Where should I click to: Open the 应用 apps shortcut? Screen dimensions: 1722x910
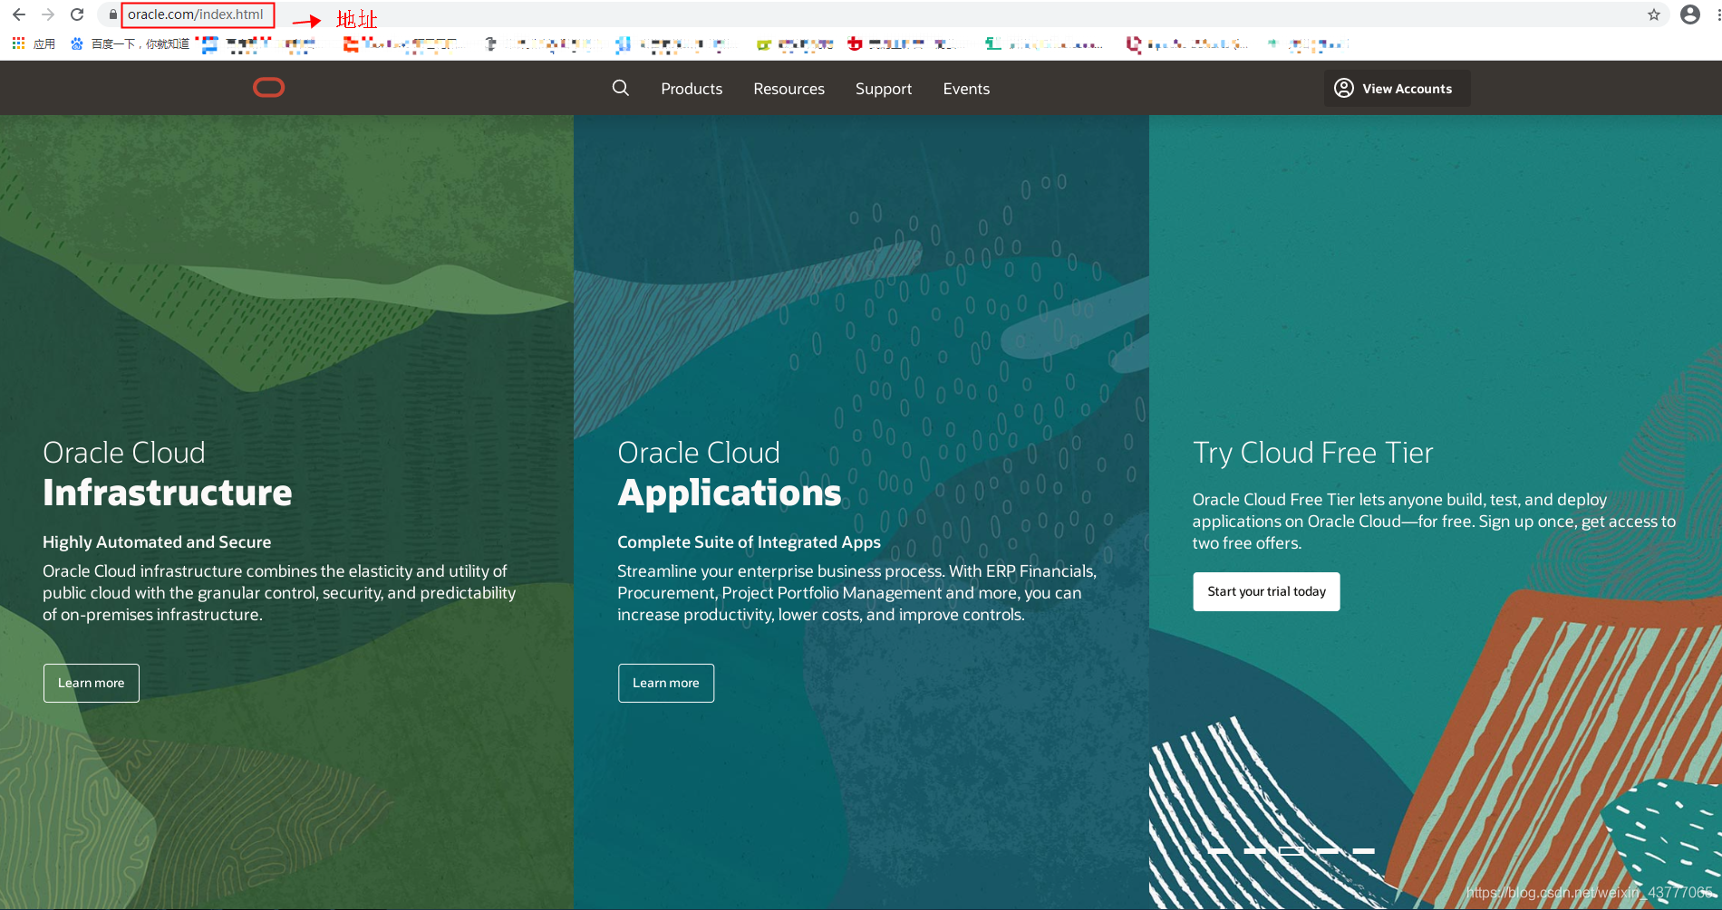point(34,43)
